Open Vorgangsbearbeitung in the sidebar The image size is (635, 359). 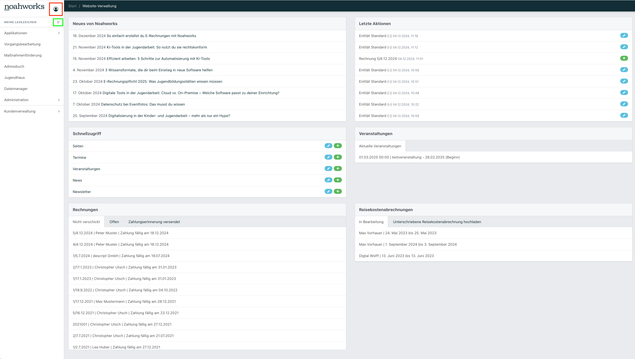[x=22, y=44]
